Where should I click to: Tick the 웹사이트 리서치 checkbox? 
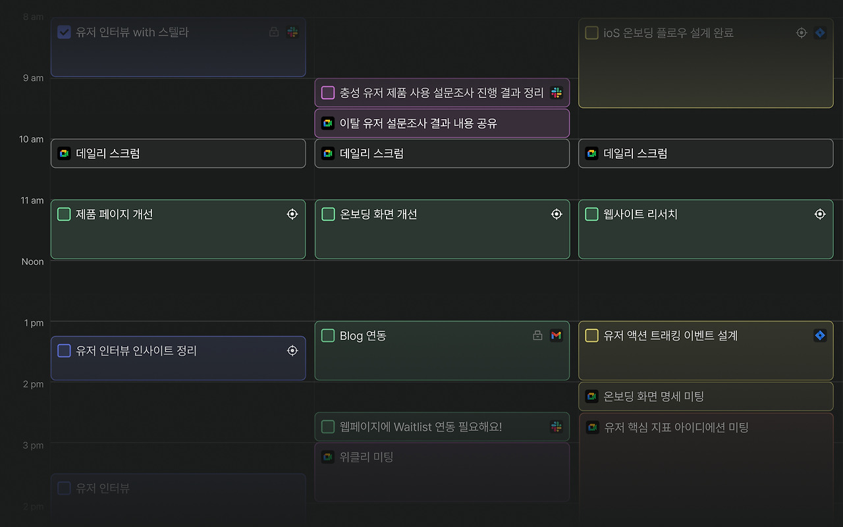point(591,214)
